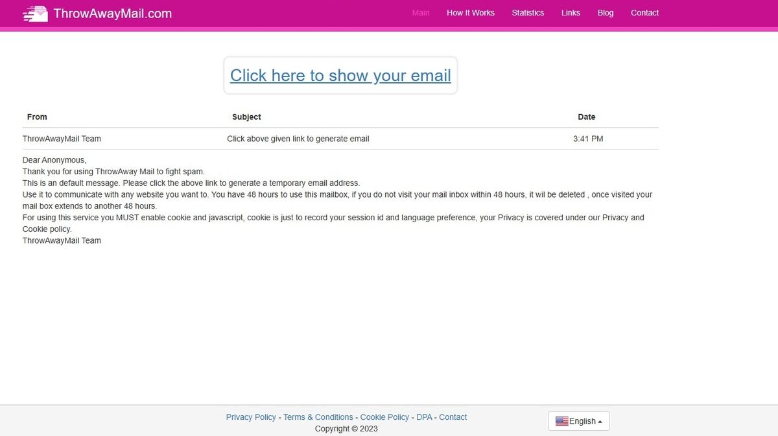The width and height of the screenshot is (778, 436).
Task: Select the Main navigation item
Action: [x=421, y=12]
